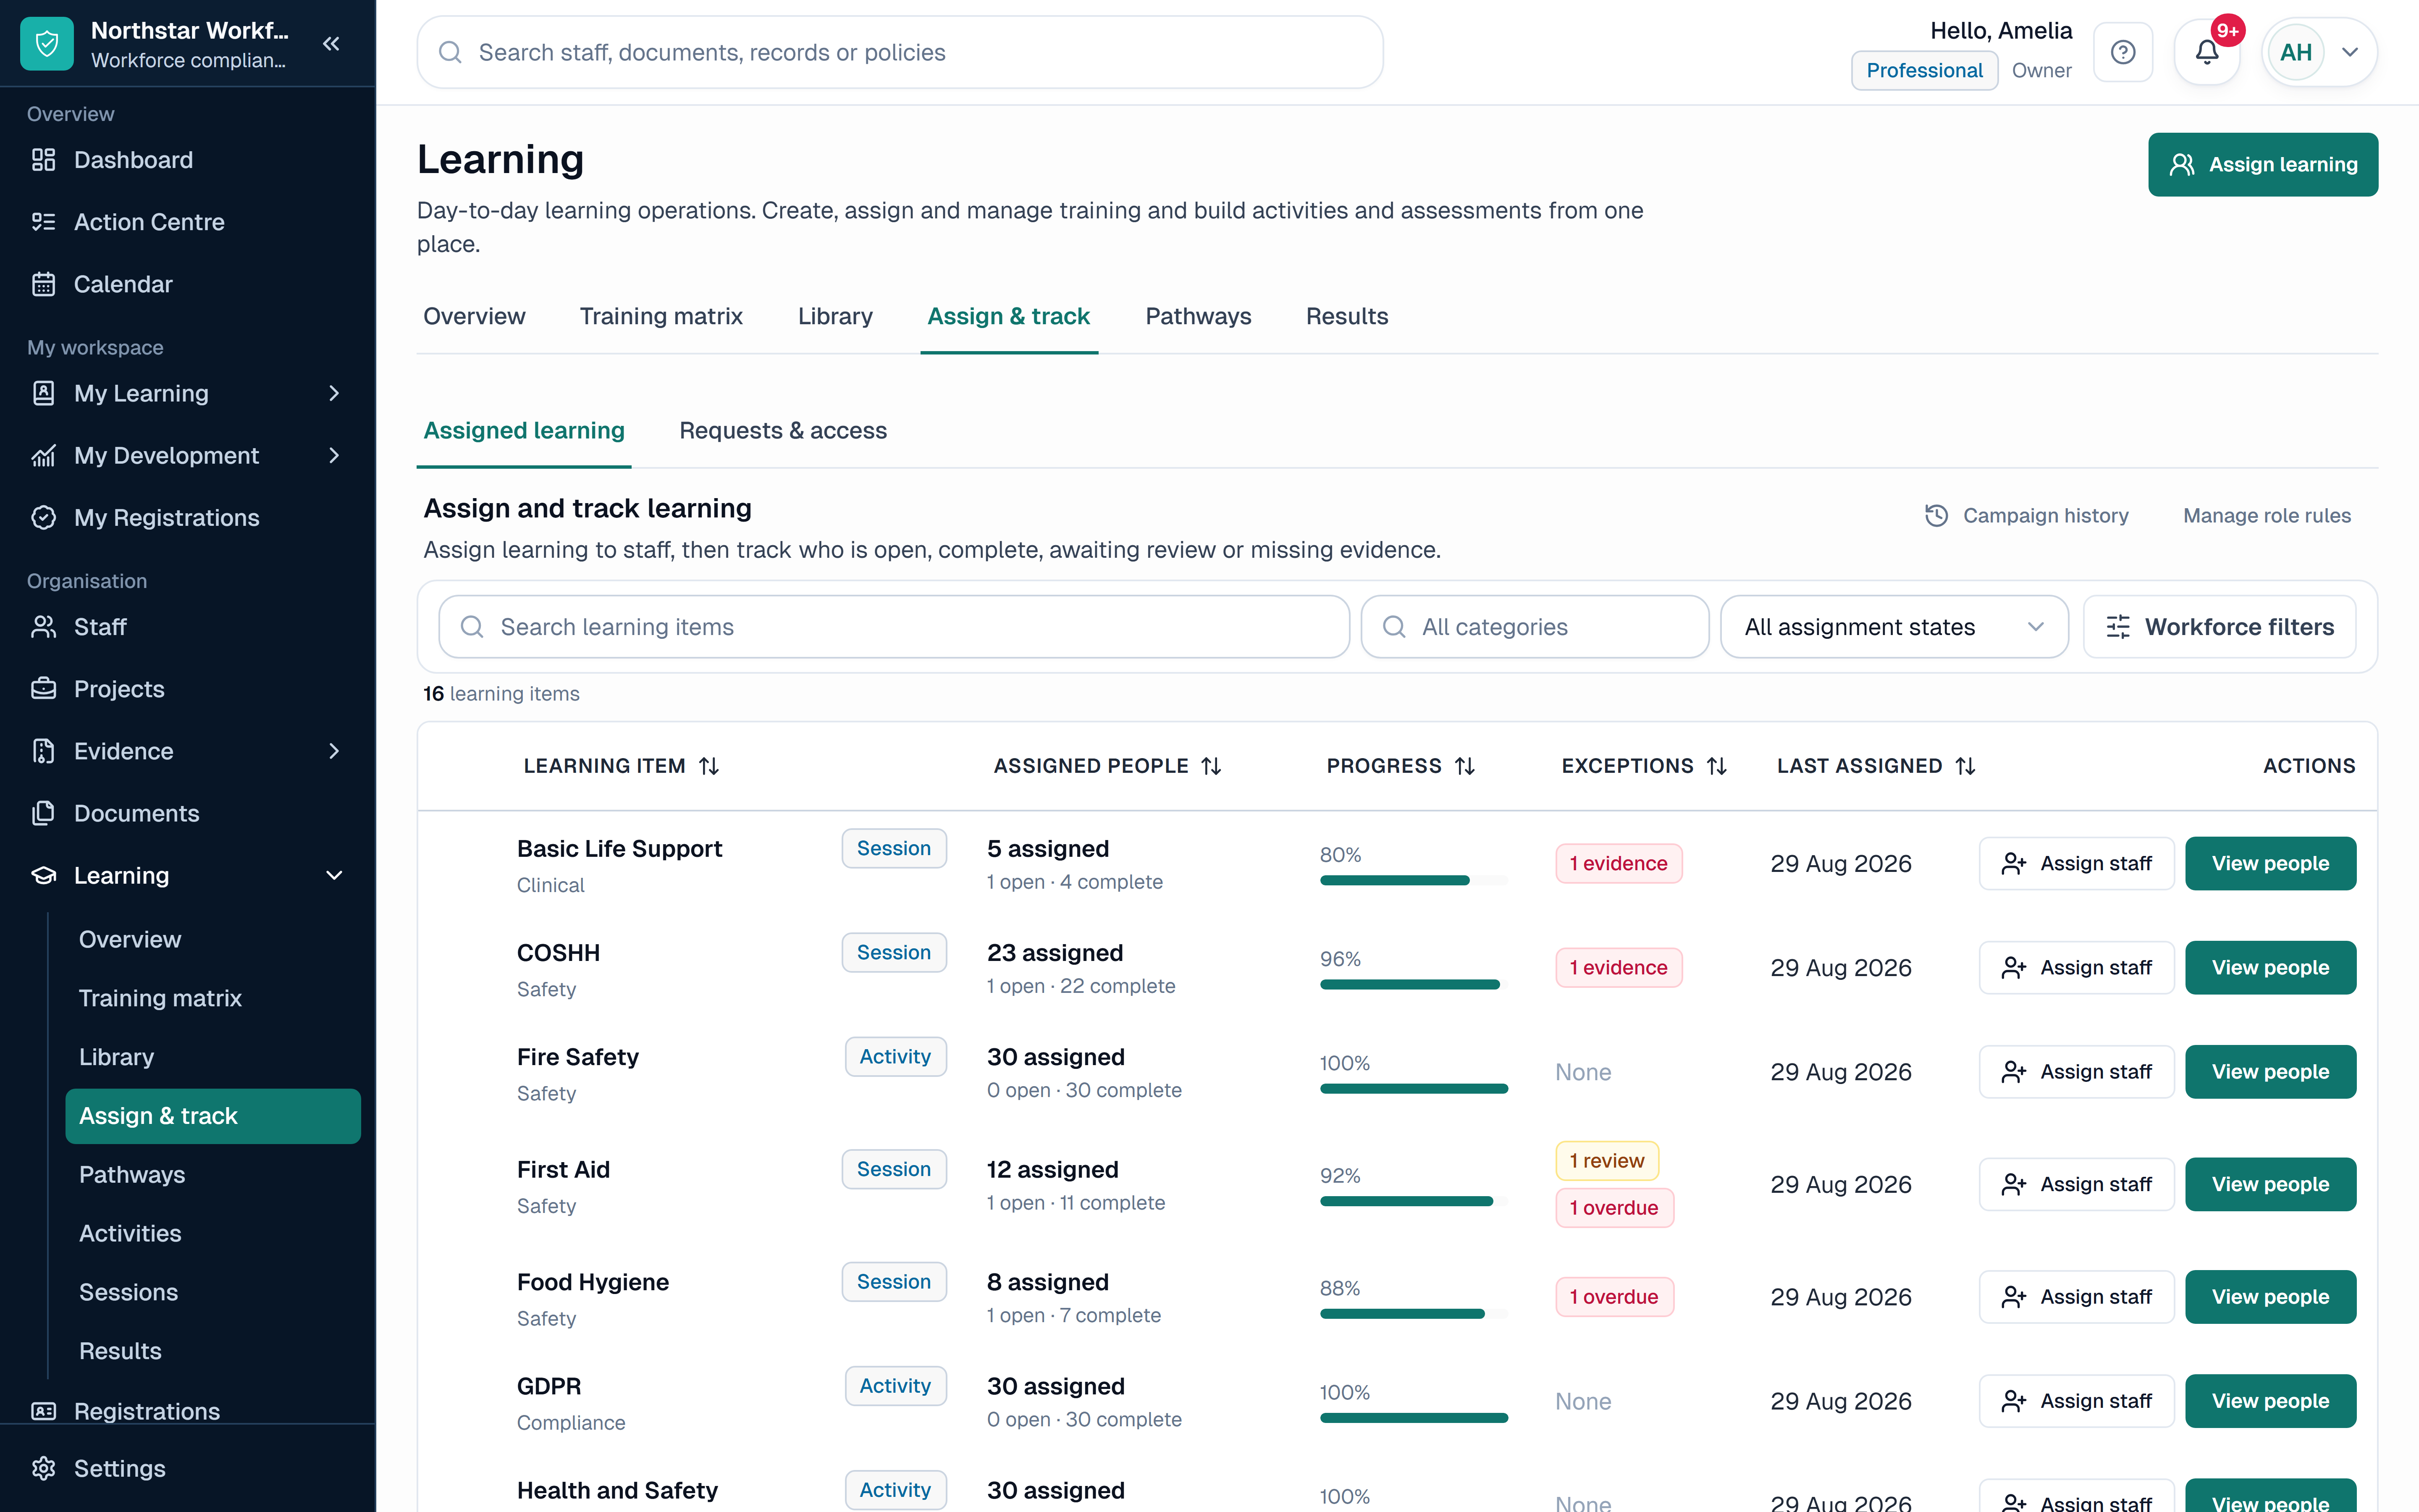
Task: Click the Settings gear icon
Action: click(x=44, y=1468)
